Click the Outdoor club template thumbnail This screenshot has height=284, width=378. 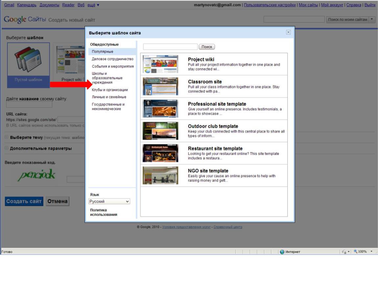160,131
